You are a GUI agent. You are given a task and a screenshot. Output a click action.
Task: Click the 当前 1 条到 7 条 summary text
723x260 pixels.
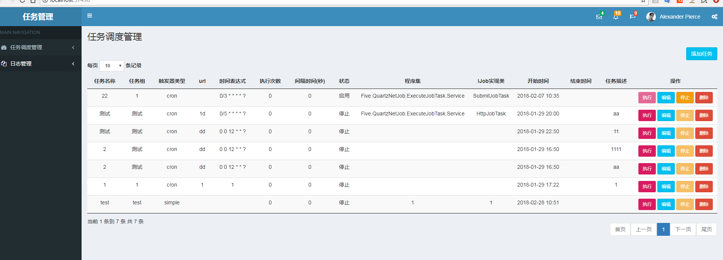click(115, 221)
